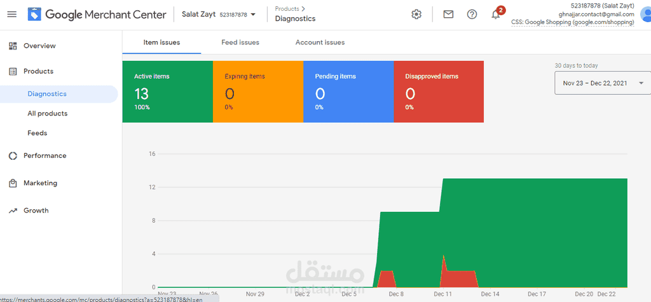Click the red disapproved area near Dec 8
This screenshot has width=651, height=302.
point(387,279)
